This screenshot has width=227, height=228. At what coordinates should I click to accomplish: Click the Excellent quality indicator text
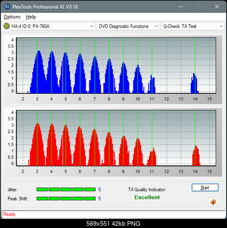pos(147,198)
